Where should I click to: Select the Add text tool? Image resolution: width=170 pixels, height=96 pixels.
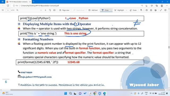click(x=93, y=10)
